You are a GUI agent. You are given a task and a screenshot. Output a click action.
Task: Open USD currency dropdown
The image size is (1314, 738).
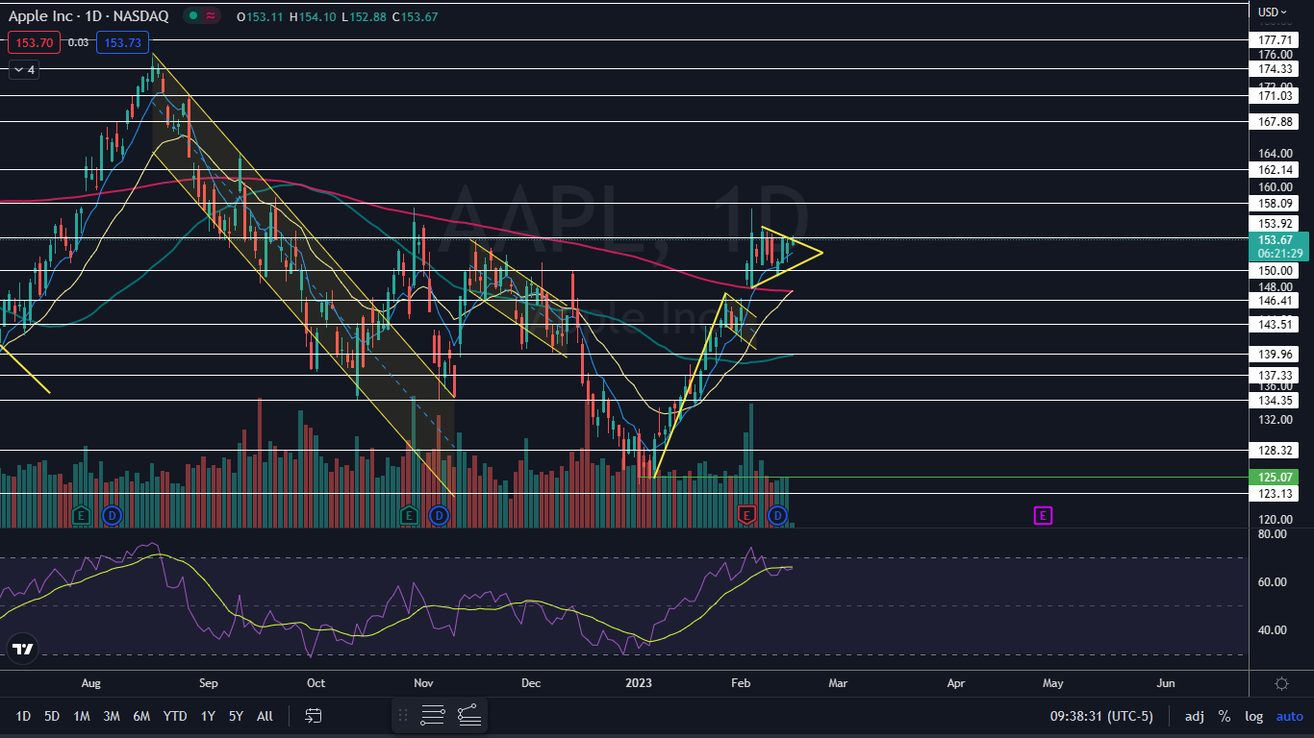point(1275,12)
